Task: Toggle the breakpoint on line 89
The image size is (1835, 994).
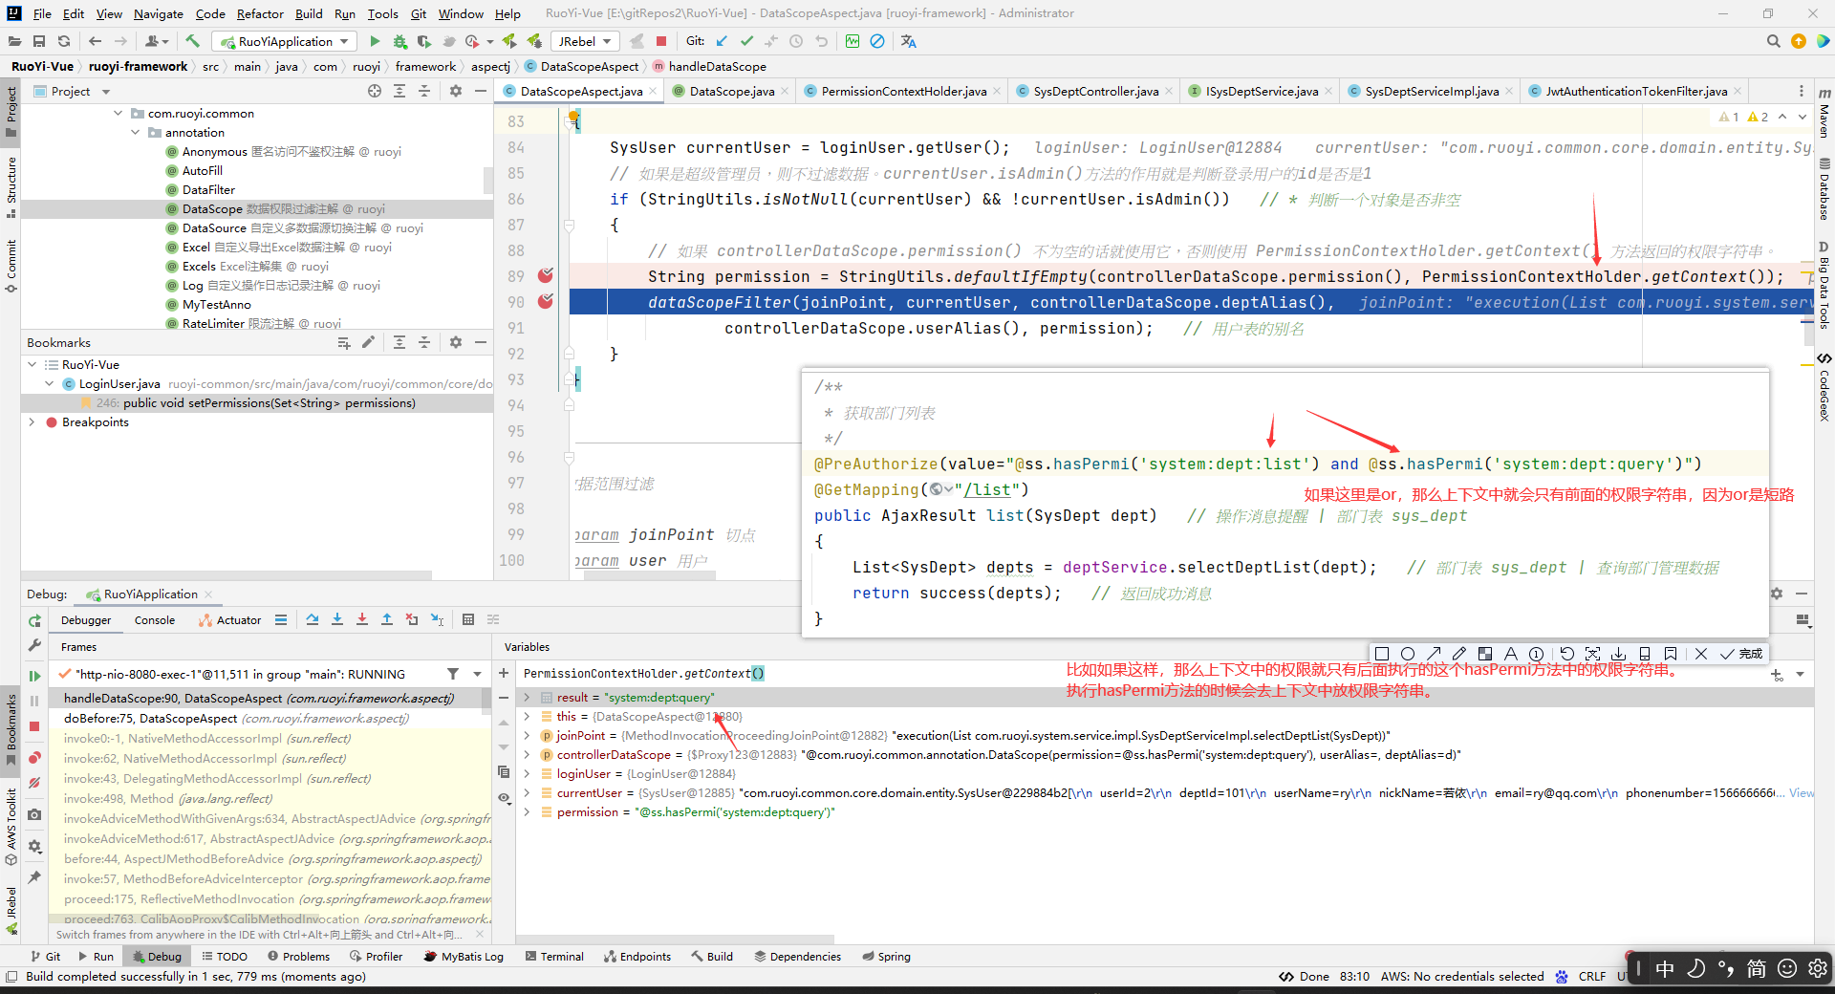Action: click(x=546, y=276)
